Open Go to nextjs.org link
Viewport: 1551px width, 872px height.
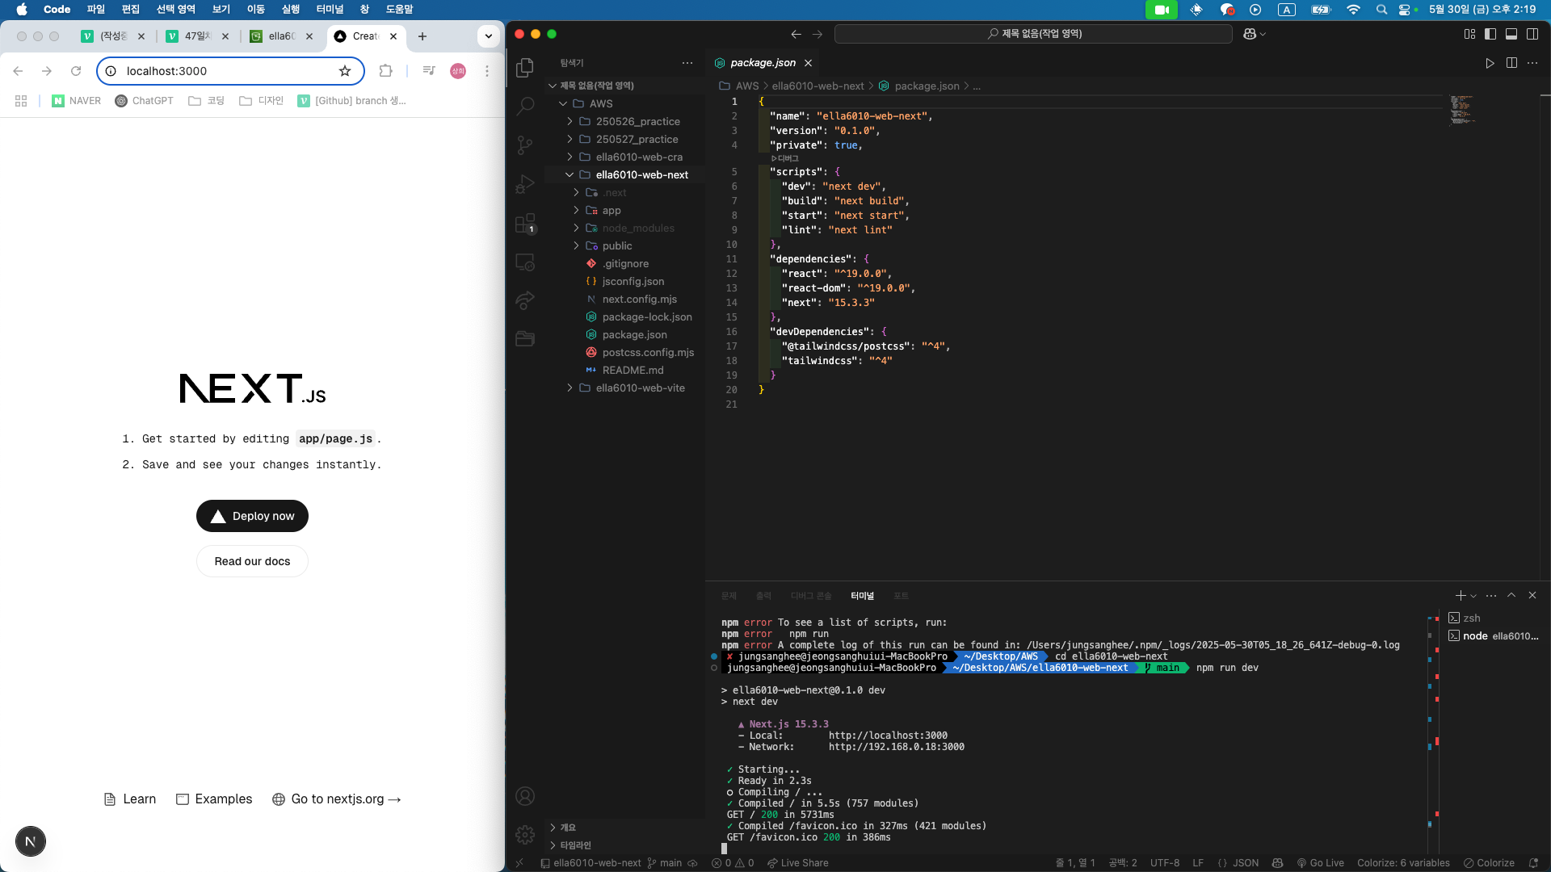[x=337, y=799]
